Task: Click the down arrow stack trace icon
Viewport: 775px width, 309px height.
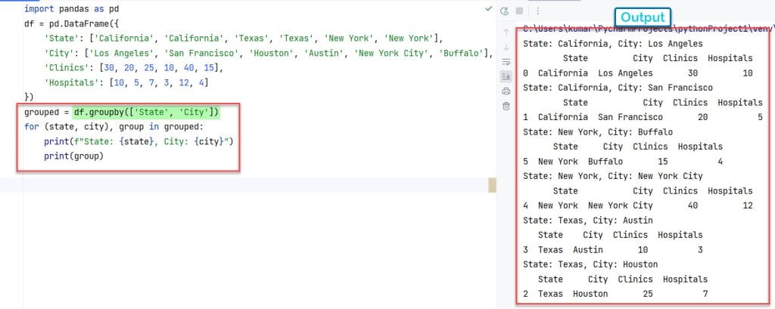Action: (x=506, y=47)
